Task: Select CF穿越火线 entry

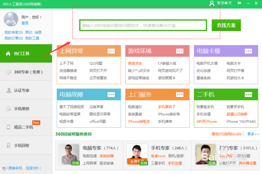Action: [x=167, y=63]
